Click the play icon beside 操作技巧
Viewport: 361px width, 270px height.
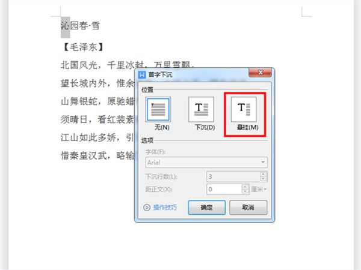147,208
